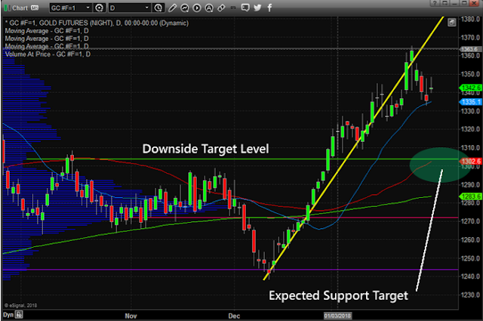Minimize the chart window

pos(454,3)
